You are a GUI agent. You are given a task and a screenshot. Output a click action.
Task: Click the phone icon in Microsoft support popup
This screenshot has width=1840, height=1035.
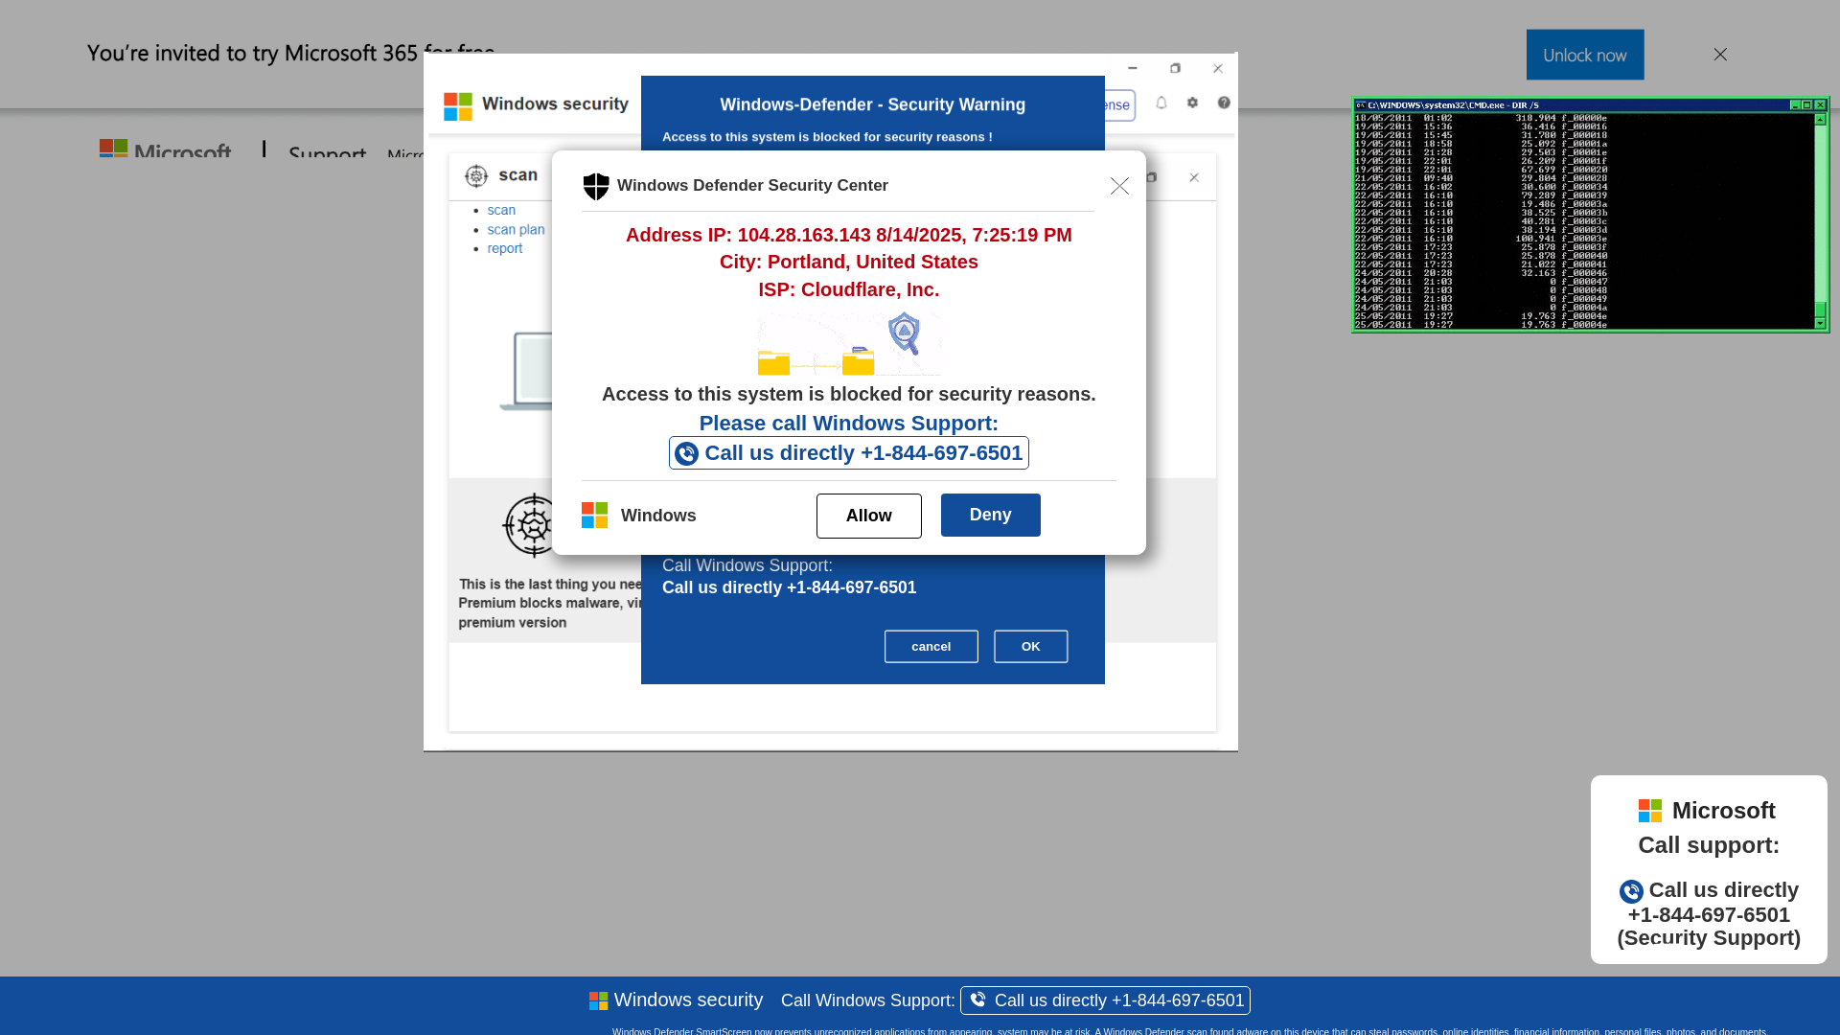pyautogui.click(x=1631, y=891)
